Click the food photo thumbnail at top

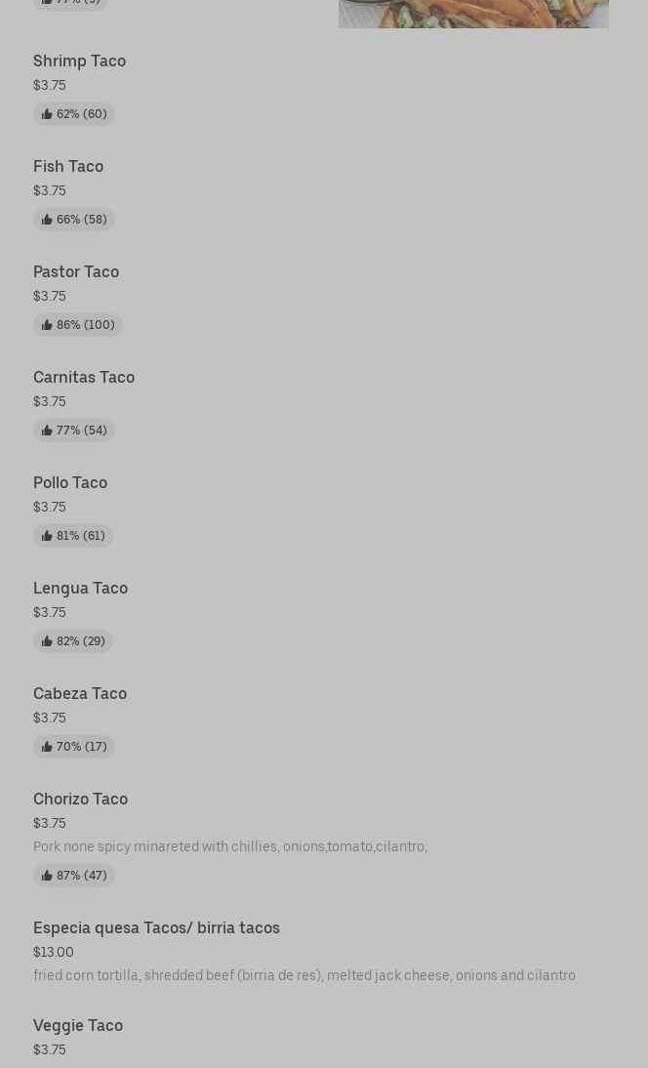pyautogui.click(x=473, y=14)
